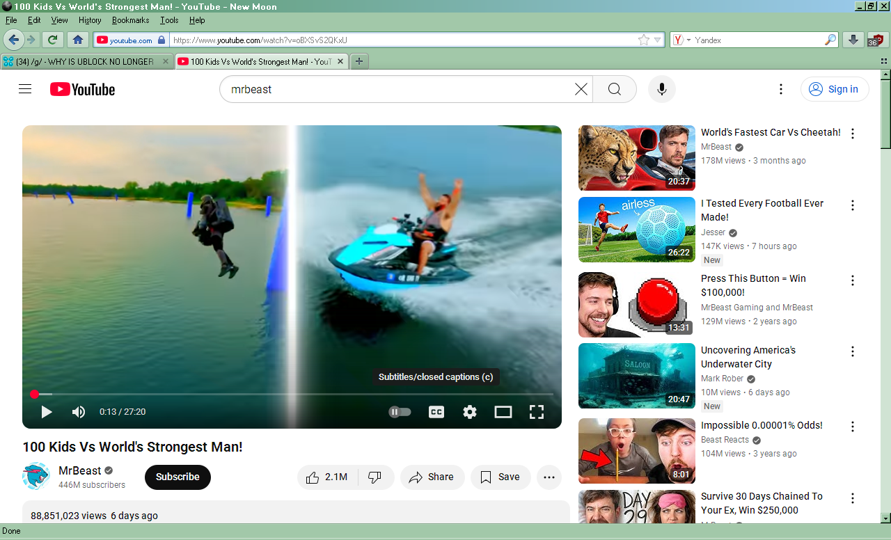Go forward one page
Screen dimensions: 891x540
(x=31, y=40)
